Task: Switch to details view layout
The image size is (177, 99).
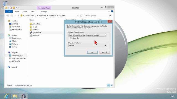Action: 108,85
